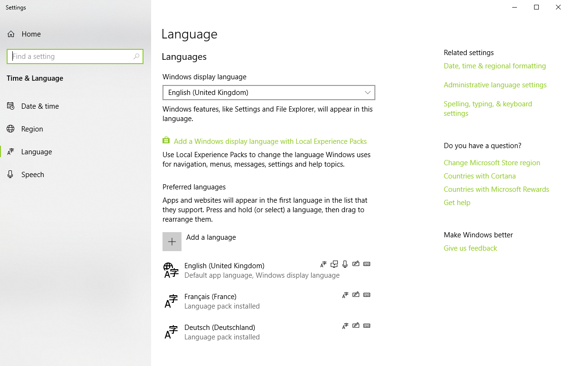Click the Region globe icon

[x=11, y=129]
